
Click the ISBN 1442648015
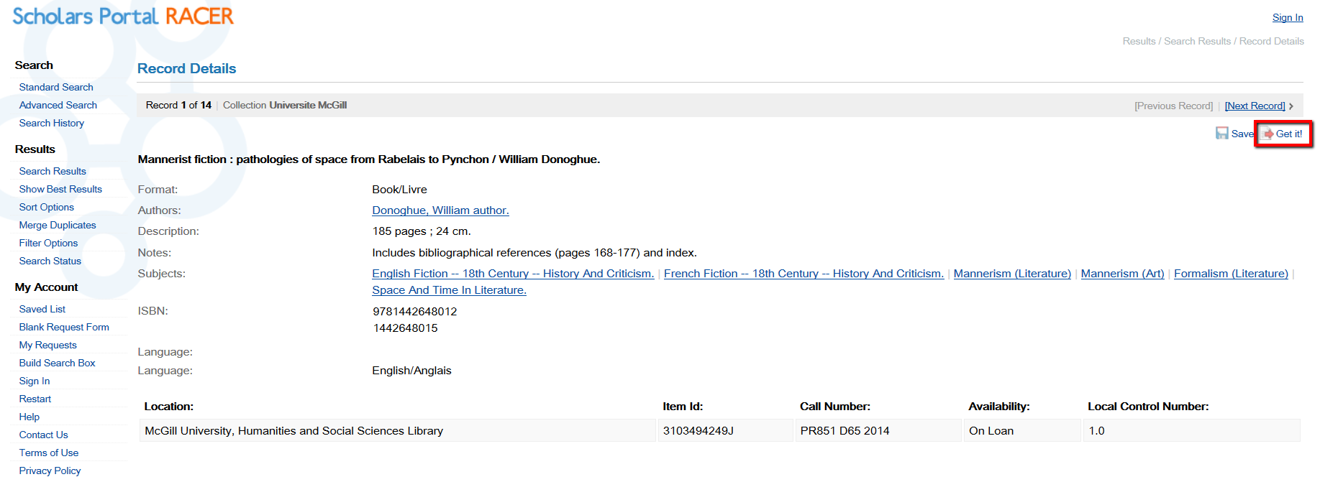coord(405,328)
